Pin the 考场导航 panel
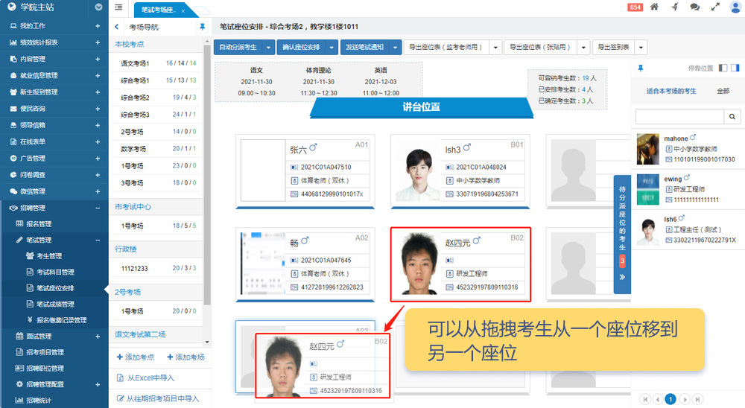745x408 pixels. [x=203, y=27]
